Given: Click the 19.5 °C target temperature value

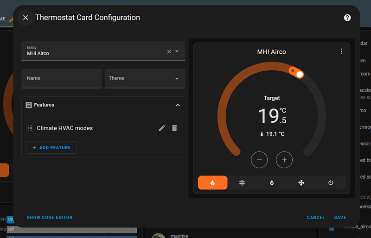Looking at the screenshot, I should [272, 116].
